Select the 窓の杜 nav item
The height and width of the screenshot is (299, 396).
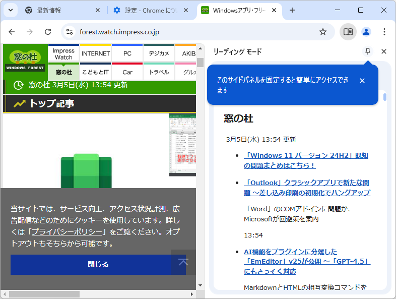[x=63, y=72]
